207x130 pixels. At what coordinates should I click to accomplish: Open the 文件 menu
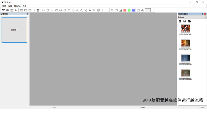(x=4, y=6)
